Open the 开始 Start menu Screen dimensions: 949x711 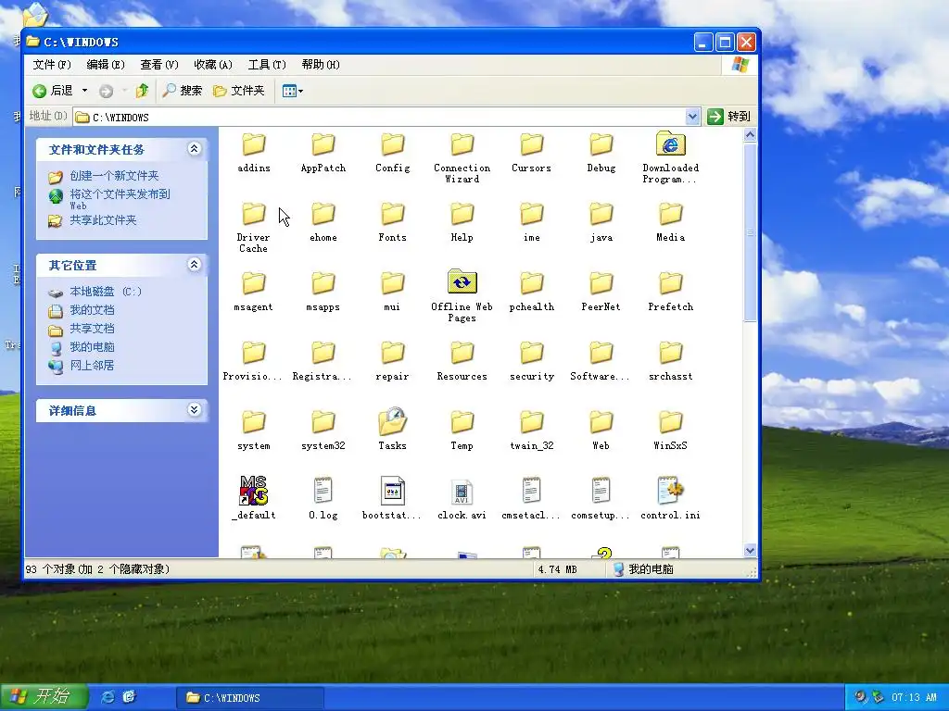click(x=43, y=697)
